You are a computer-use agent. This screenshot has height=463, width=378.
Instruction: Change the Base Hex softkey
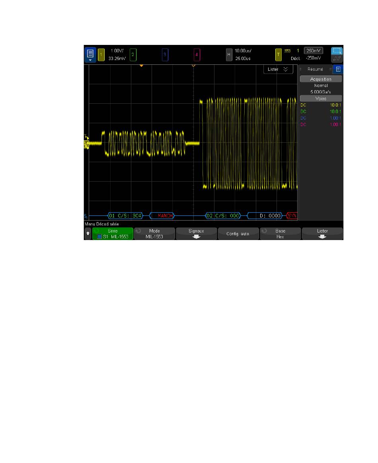tap(280, 234)
